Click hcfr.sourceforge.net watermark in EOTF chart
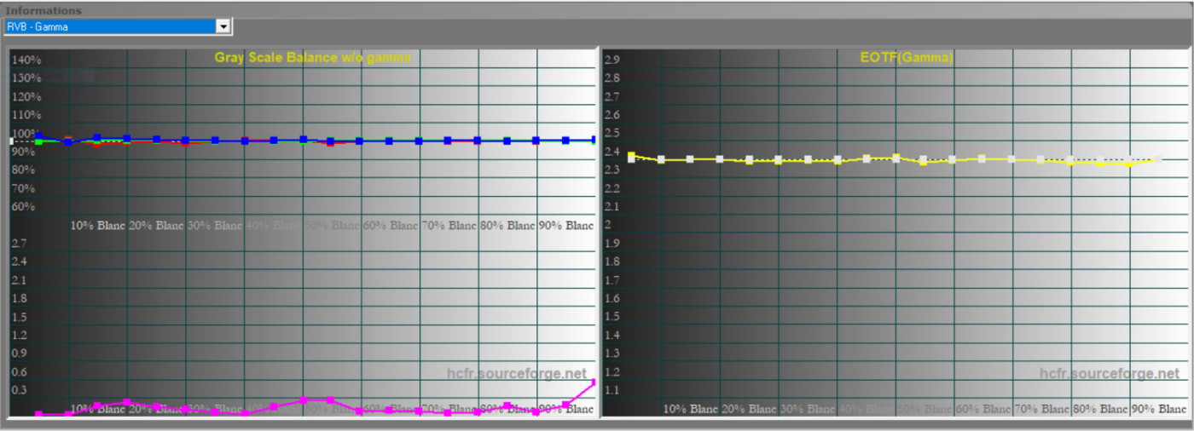1194x431 pixels. pyautogui.click(x=1110, y=374)
